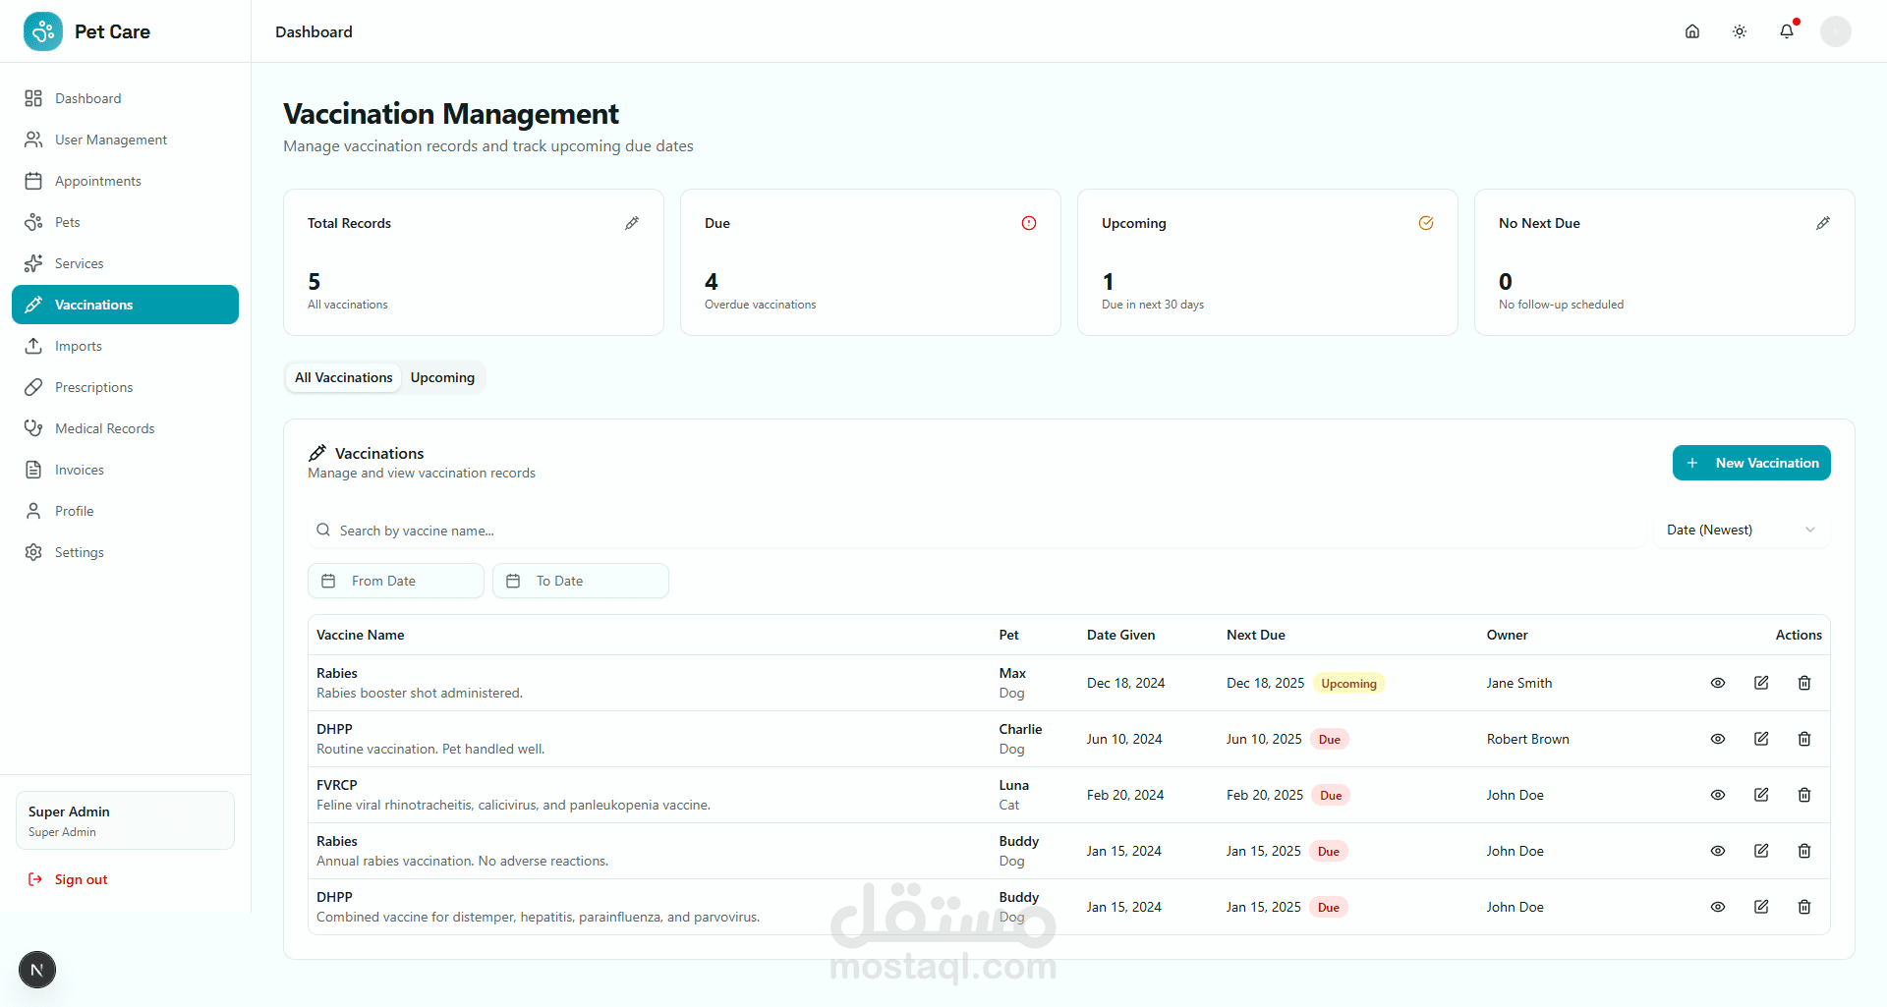Click date Dec 18, 2024 in Max's row
1887x1007 pixels.
(1126, 683)
